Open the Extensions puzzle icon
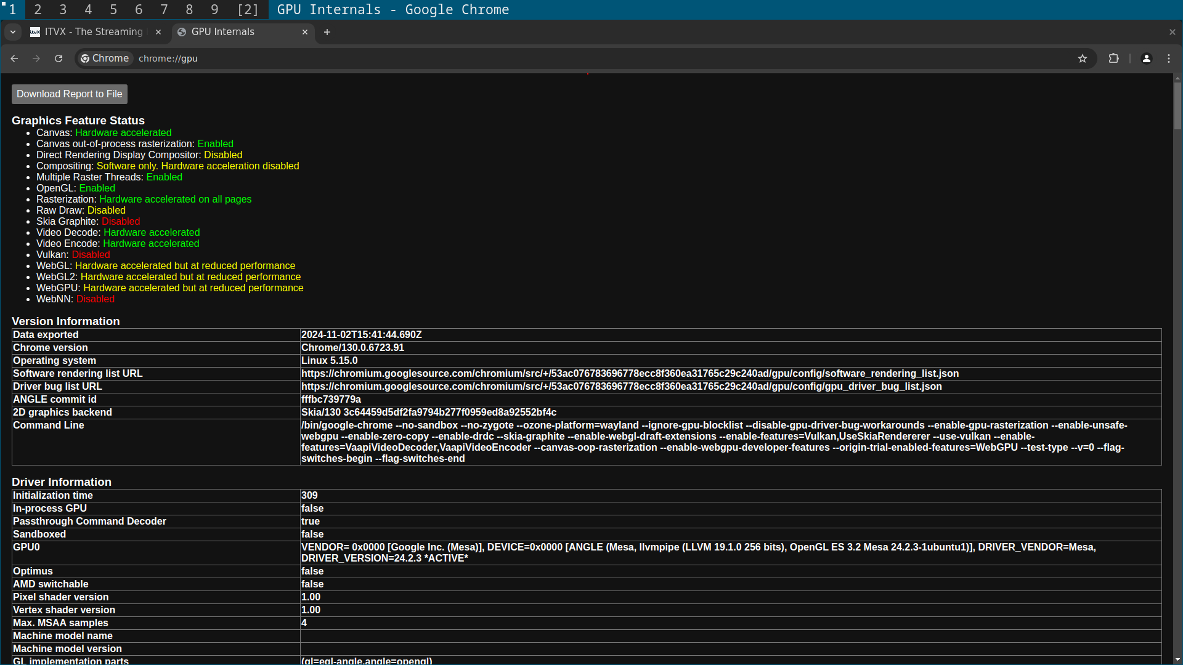 click(x=1113, y=58)
